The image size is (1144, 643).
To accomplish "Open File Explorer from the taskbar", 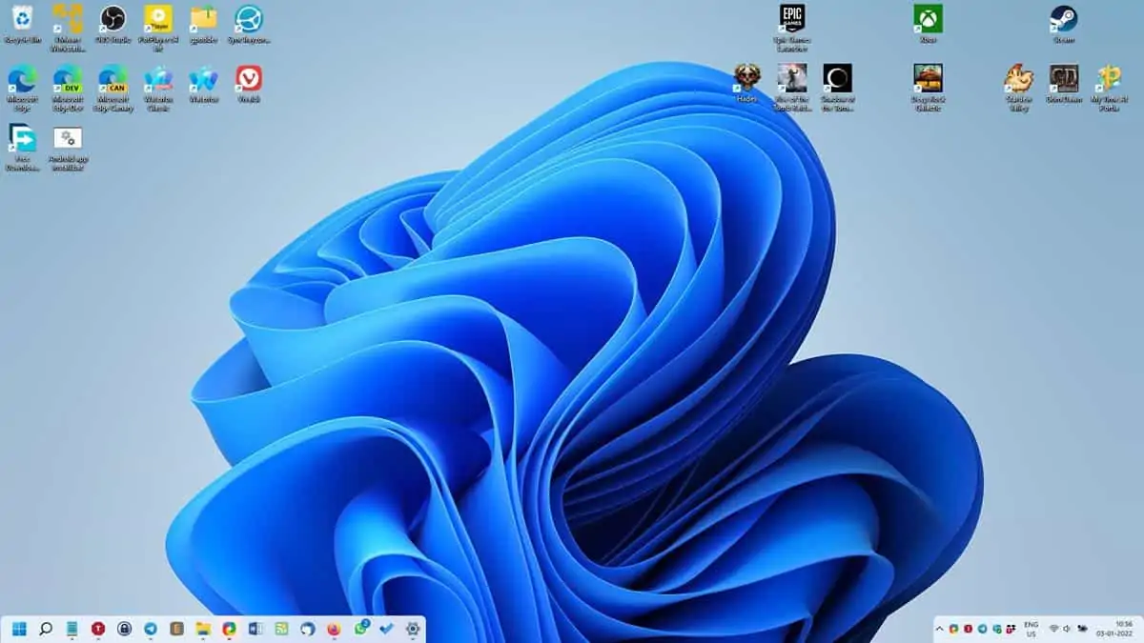I will tap(202, 629).
